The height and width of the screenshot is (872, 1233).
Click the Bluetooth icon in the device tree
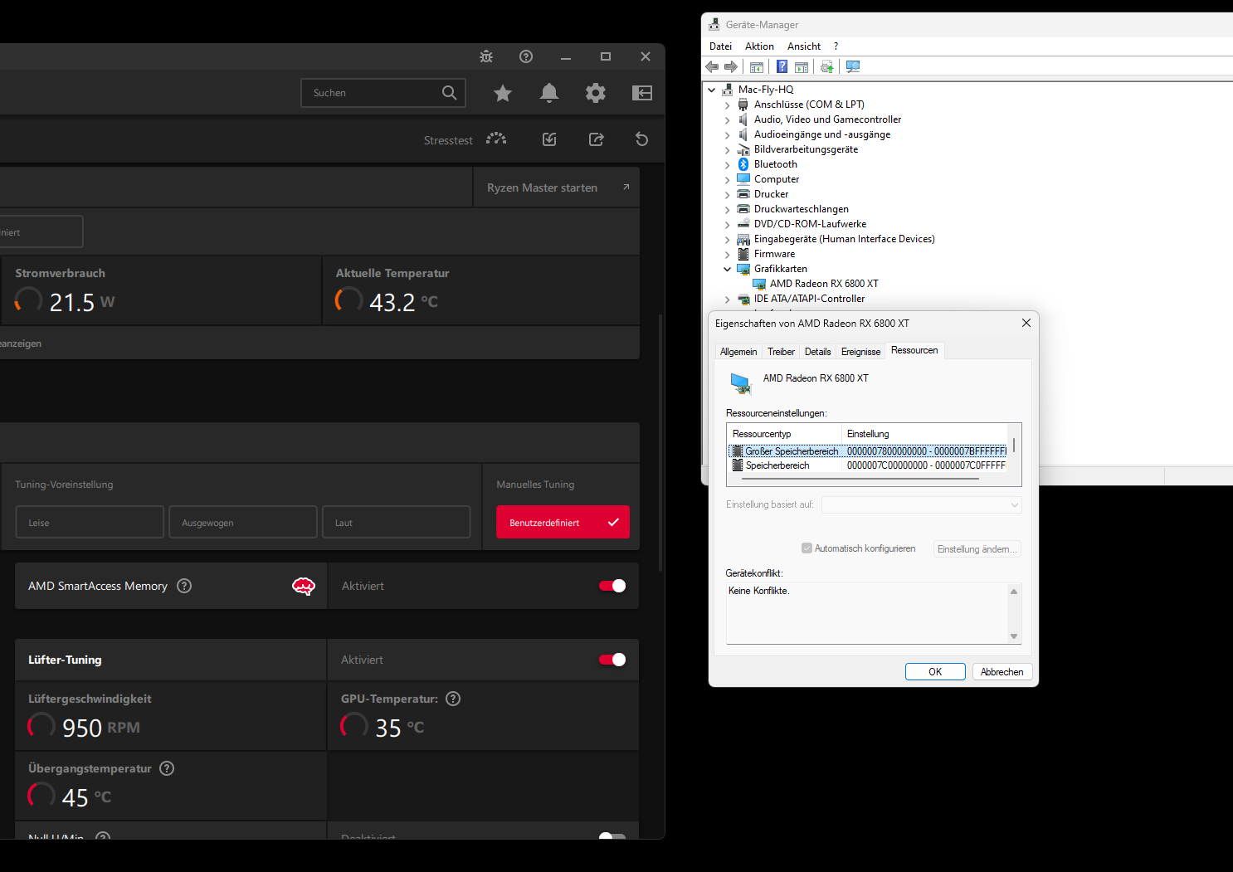click(x=743, y=164)
